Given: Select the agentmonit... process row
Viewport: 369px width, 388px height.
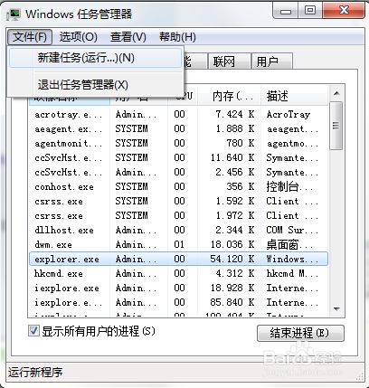Looking at the screenshot, I should point(178,143).
